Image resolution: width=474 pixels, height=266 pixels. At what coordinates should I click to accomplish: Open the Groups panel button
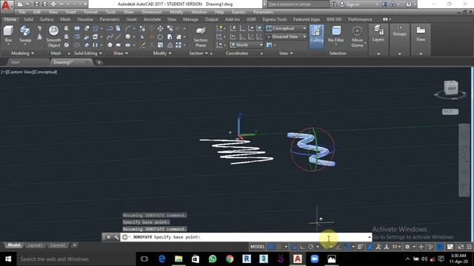tap(399, 31)
